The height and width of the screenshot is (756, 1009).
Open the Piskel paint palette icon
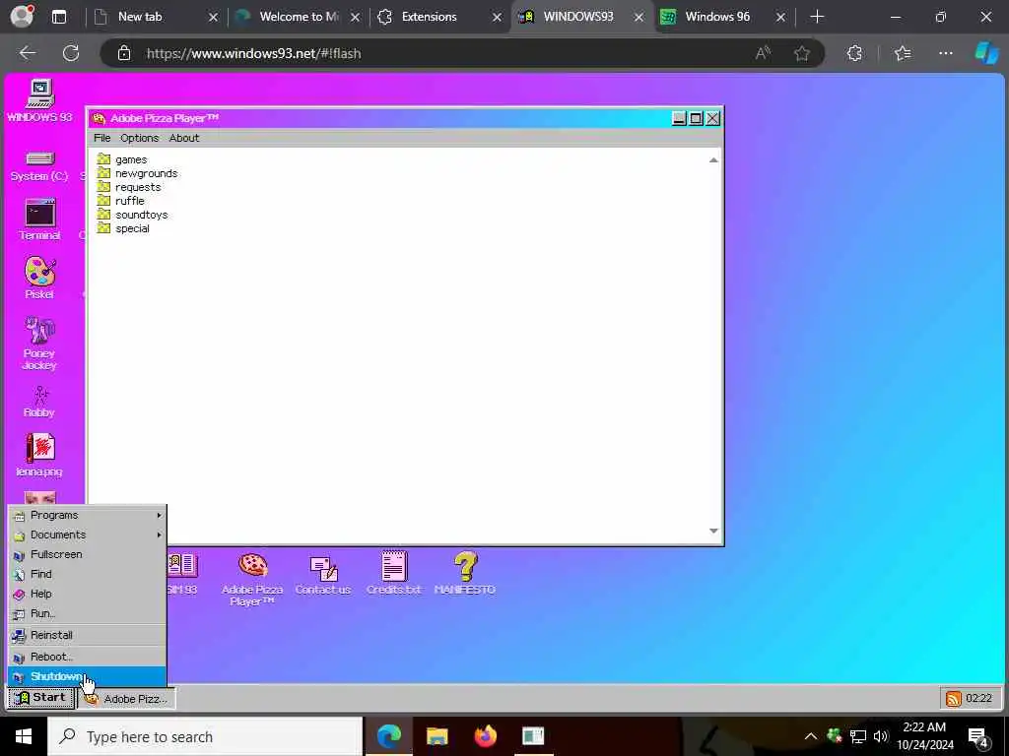tap(39, 277)
